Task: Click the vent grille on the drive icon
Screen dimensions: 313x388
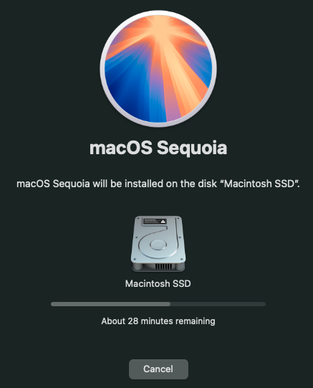Action: click(x=163, y=267)
